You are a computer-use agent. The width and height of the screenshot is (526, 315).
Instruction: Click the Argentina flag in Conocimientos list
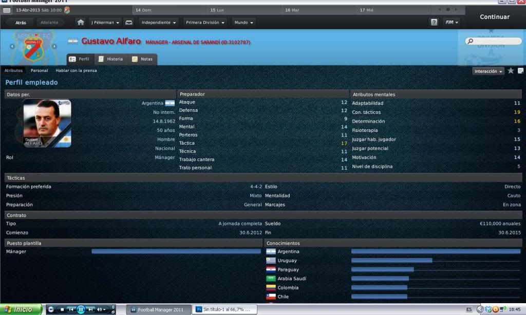click(x=271, y=252)
